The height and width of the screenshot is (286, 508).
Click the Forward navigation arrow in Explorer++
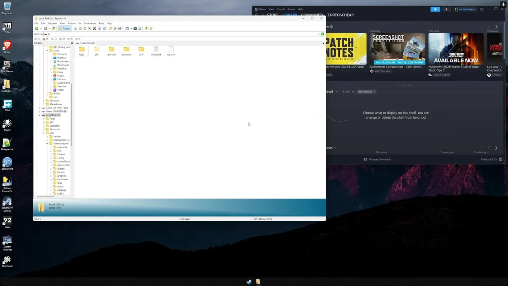pos(45,29)
